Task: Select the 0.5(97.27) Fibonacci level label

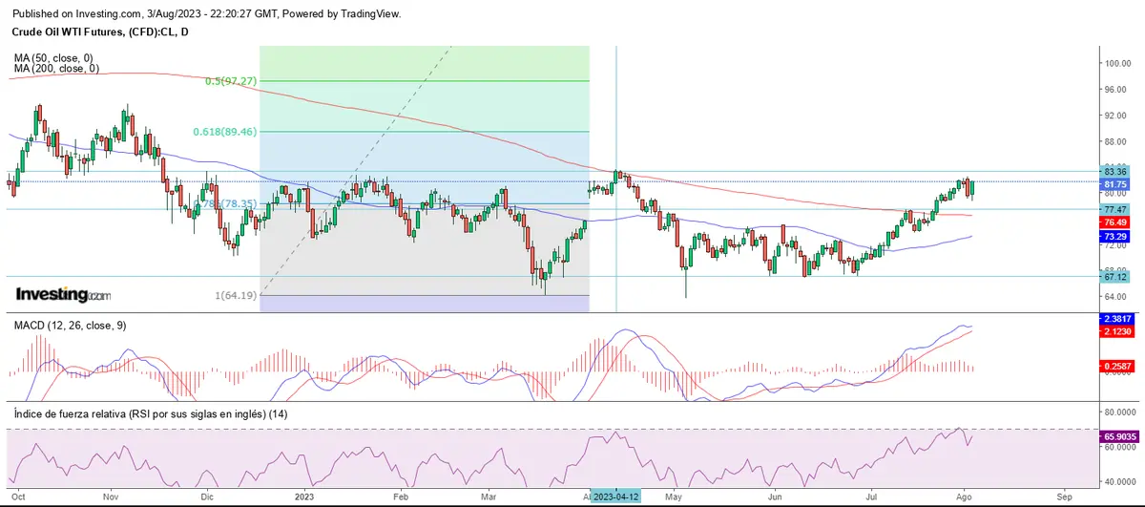Action: click(230, 81)
